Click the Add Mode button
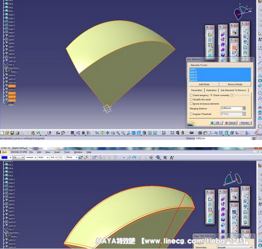This screenshot has height=249, width=262. (204, 84)
